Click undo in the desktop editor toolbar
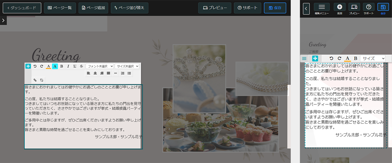Viewport: 392px width, 163px height. click(x=35, y=66)
